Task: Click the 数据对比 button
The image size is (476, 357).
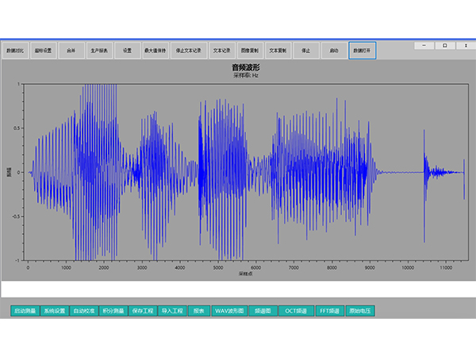Action: tap(15, 51)
